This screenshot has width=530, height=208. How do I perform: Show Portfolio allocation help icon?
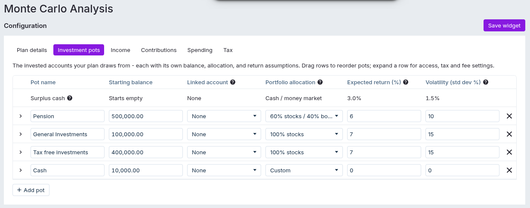pyautogui.click(x=320, y=82)
